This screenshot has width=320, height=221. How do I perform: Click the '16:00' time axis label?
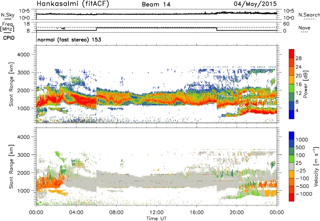[196, 213]
